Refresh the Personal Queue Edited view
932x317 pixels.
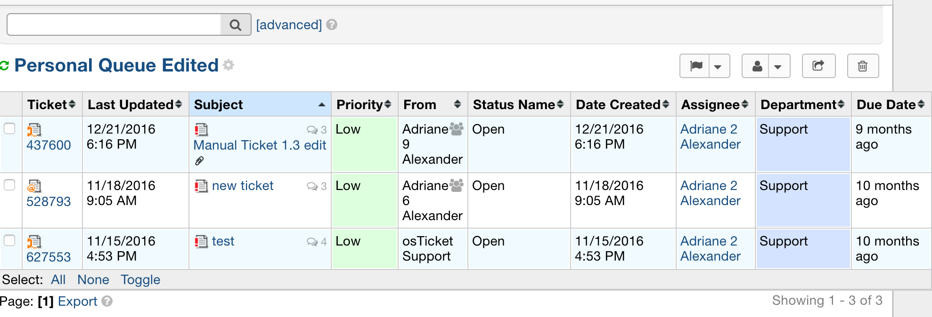coord(5,65)
